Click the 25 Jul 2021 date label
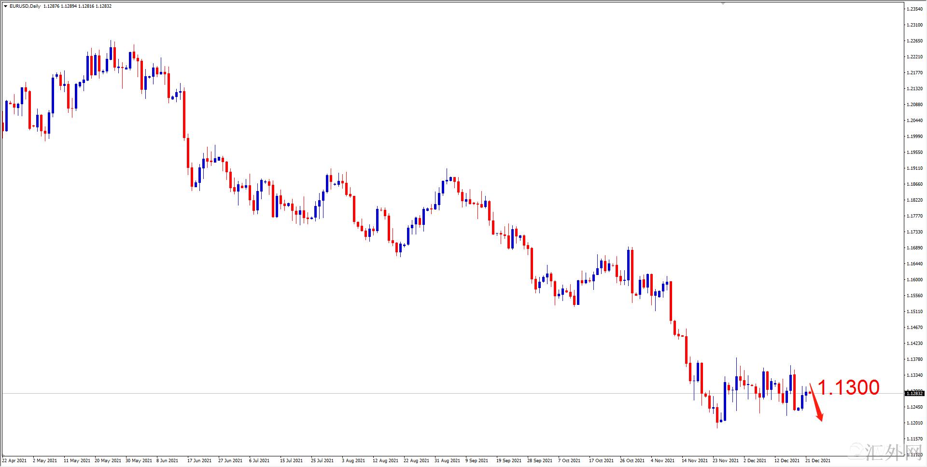927x467 pixels. [322, 461]
